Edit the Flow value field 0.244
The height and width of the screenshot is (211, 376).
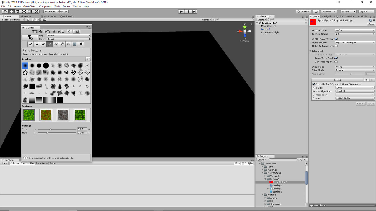pyautogui.click(x=82, y=133)
